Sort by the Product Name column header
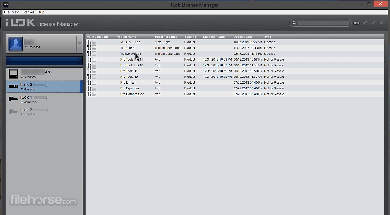The height and width of the screenshot is (215, 390). point(126,37)
